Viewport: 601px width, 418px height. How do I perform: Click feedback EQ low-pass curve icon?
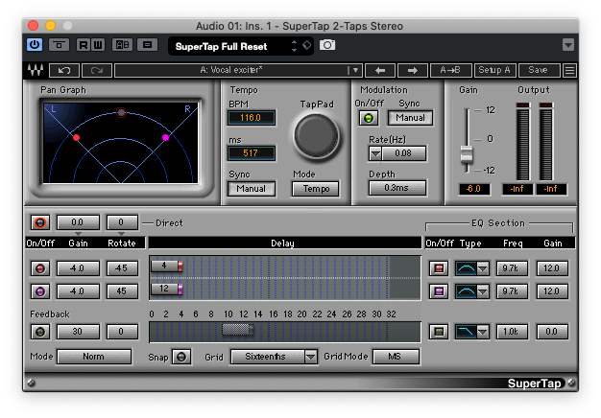466,332
